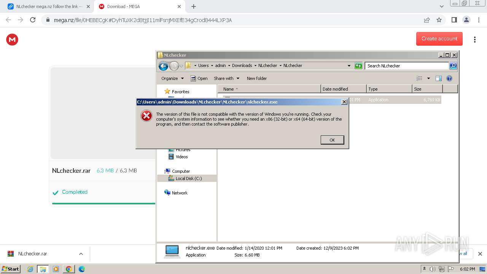Viewport: 487px width, 274px height.
Task: Close the Download - MEGA tab
Action: click(x=179, y=6)
